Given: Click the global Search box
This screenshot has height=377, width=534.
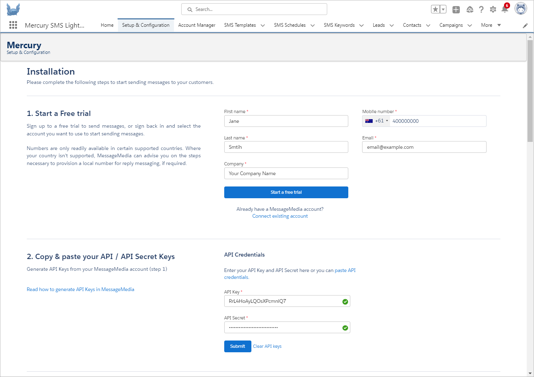Looking at the screenshot, I should click(254, 9).
